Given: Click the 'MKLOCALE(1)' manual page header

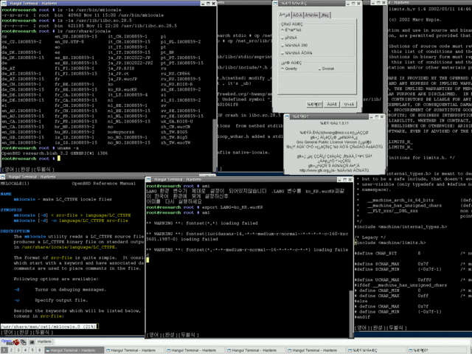Looking at the screenshot, I should (x=15, y=184).
